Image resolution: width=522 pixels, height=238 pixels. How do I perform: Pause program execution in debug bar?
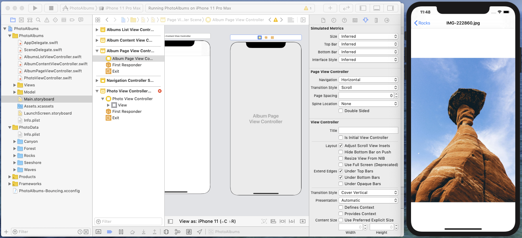[x=121, y=232]
